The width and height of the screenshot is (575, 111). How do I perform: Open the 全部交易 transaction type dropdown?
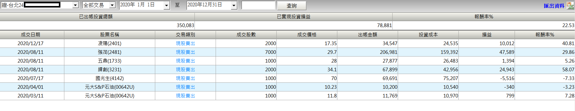click(112, 5)
